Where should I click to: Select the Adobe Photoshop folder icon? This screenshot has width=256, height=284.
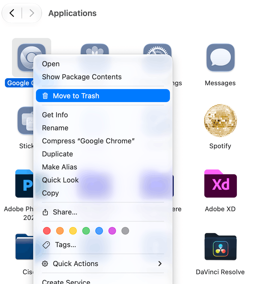[24, 184]
